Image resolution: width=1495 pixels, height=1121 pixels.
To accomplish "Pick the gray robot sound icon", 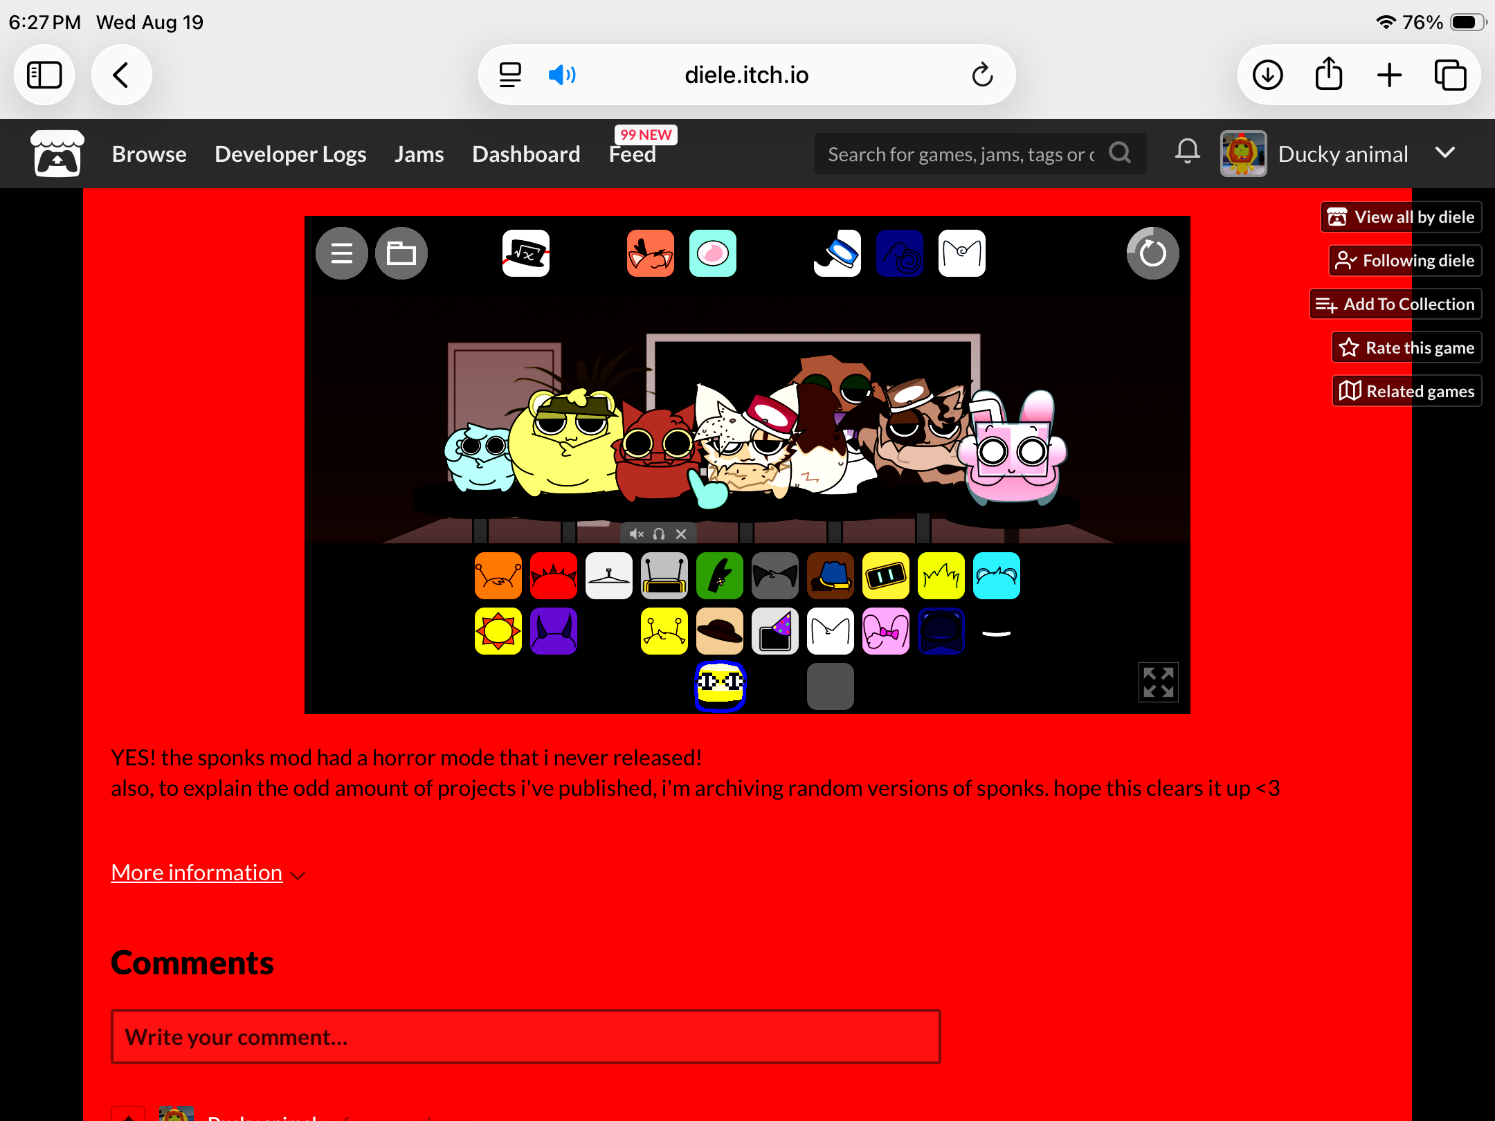I will click(x=664, y=576).
